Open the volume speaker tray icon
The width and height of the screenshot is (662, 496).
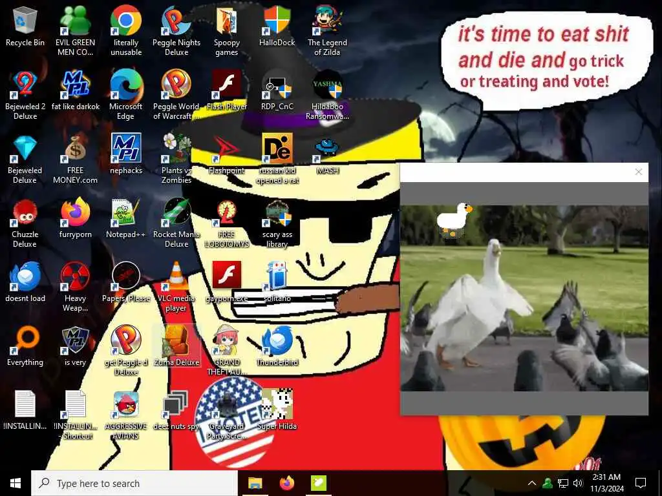[x=578, y=483]
